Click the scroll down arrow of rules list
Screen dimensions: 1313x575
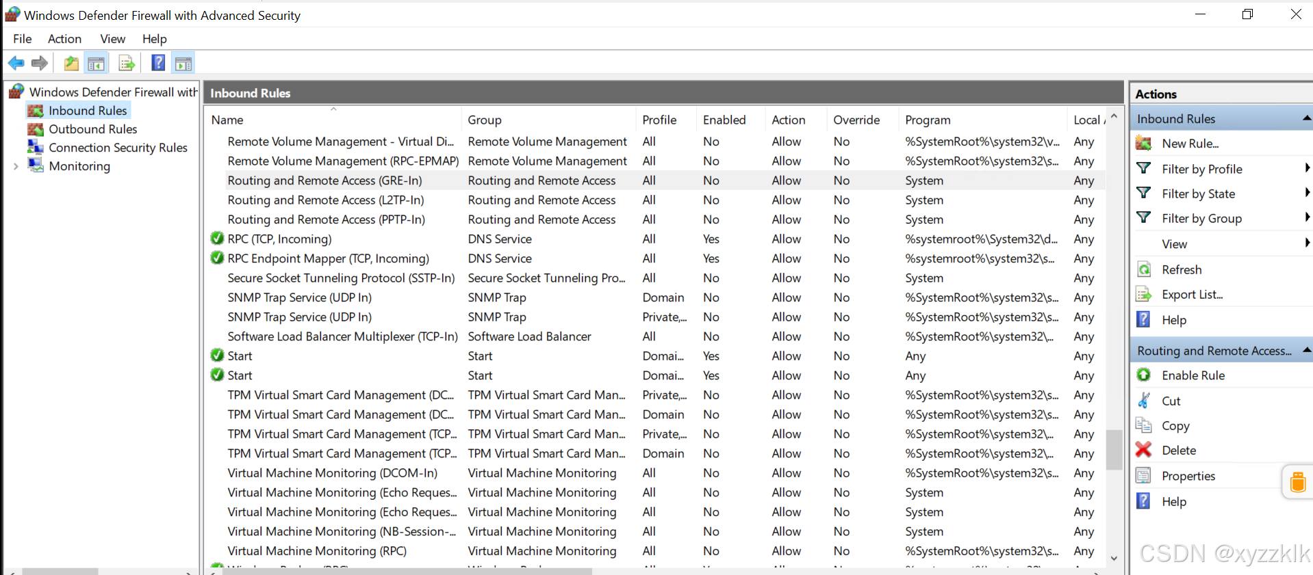[x=1114, y=559]
